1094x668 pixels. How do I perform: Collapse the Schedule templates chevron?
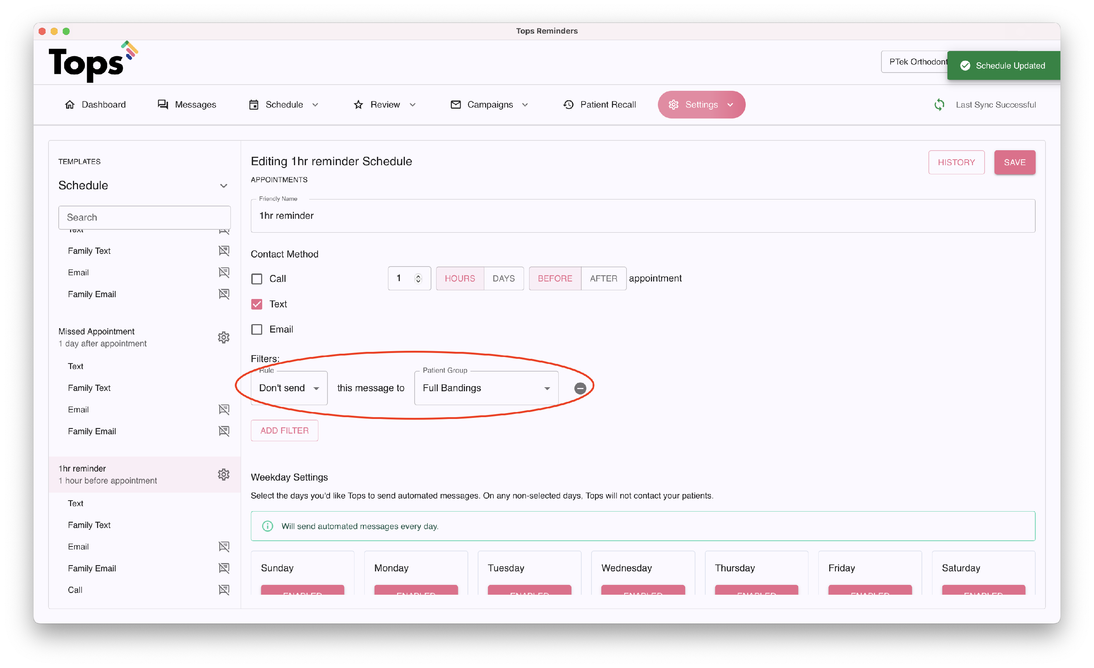click(x=223, y=186)
